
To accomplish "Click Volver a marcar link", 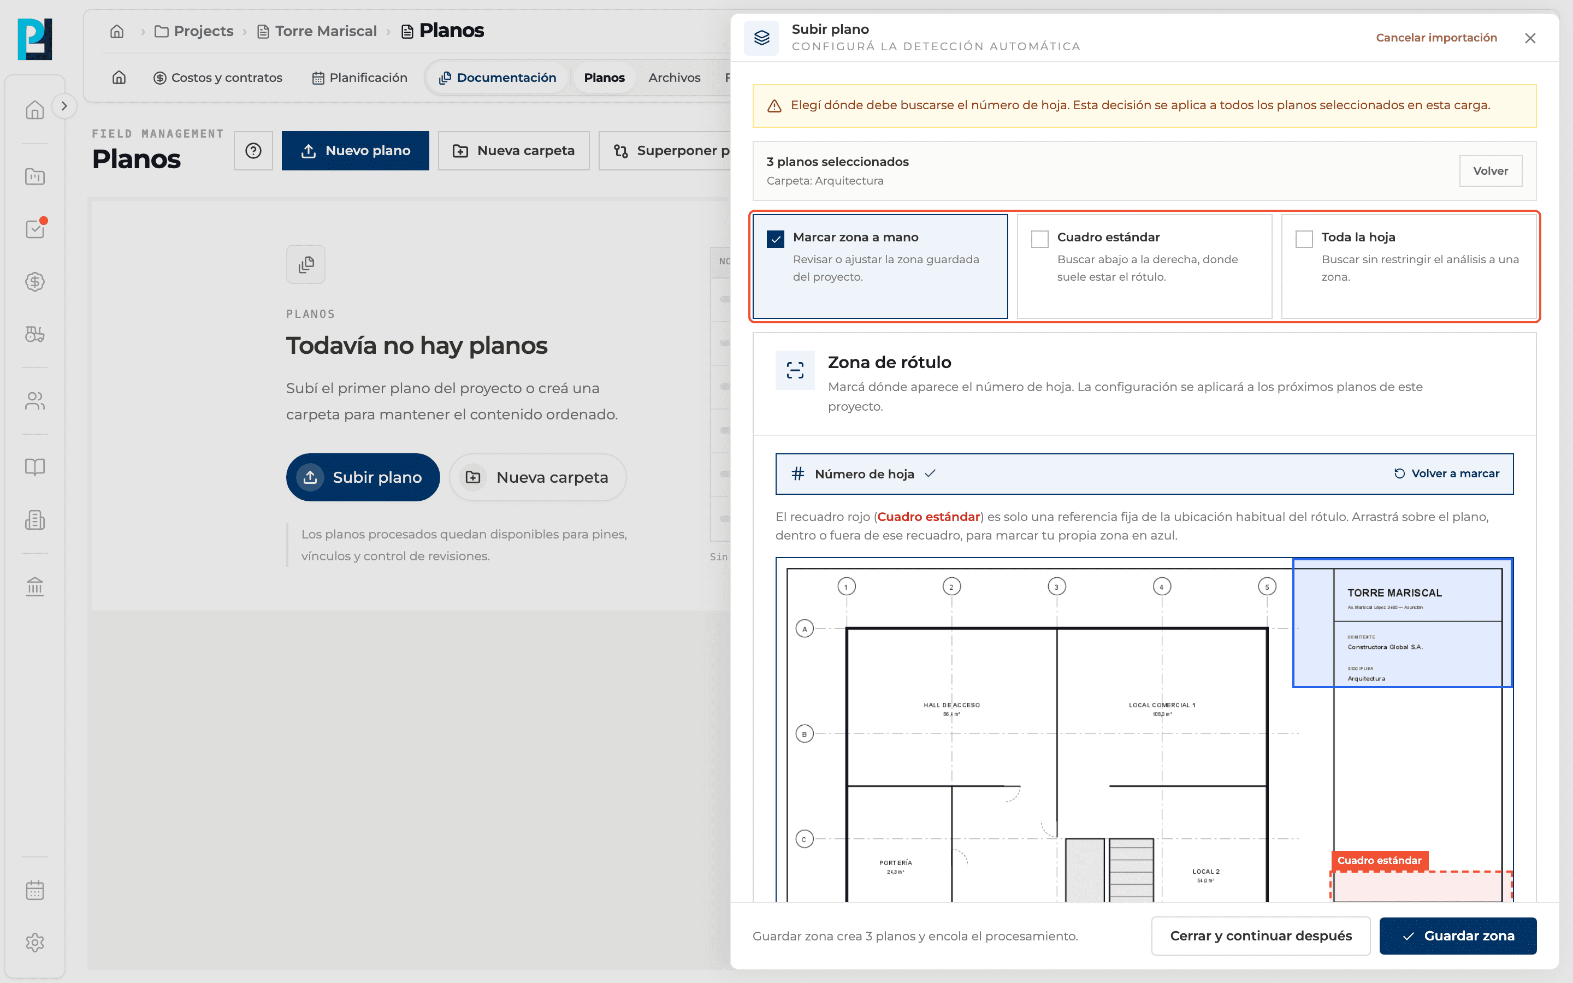I will (x=1446, y=473).
